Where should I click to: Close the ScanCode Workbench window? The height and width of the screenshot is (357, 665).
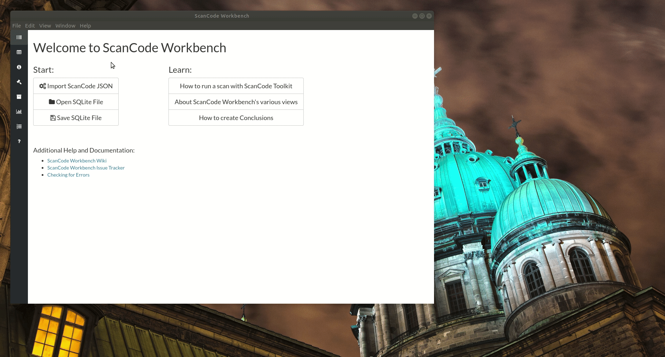pyautogui.click(x=429, y=16)
